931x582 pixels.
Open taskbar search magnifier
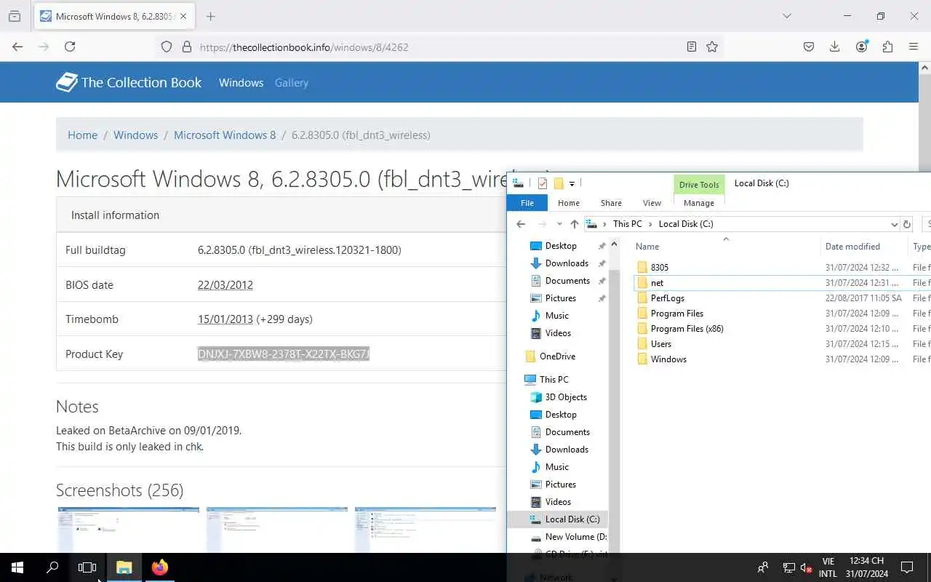52,567
